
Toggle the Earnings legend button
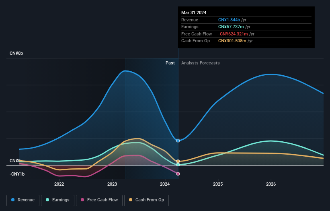click(57, 200)
